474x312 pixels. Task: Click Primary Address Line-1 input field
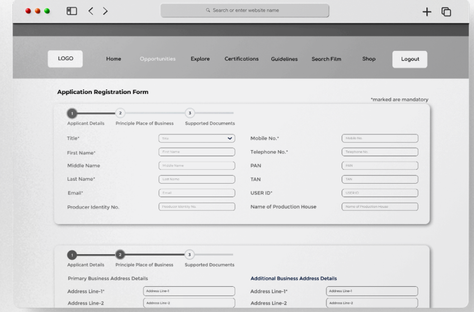[189, 291]
